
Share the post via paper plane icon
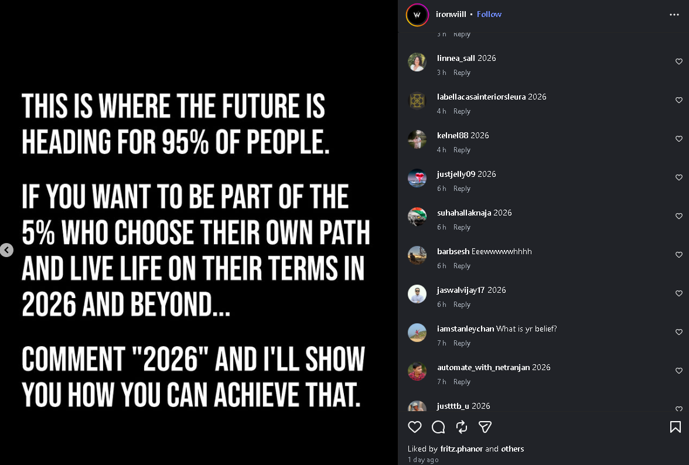coord(485,427)
